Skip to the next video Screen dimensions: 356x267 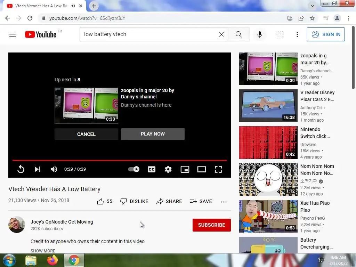coord(38,169)
